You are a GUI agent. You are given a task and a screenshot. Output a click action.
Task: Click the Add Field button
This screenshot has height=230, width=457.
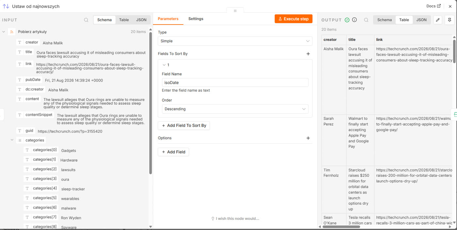tap(173, 152)
